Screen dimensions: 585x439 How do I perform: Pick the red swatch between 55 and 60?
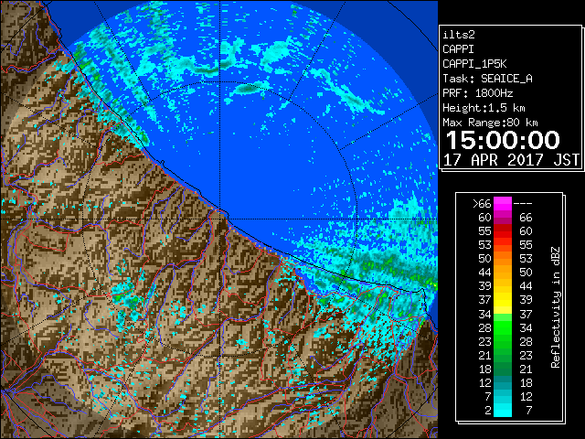[x=503, y=231]
